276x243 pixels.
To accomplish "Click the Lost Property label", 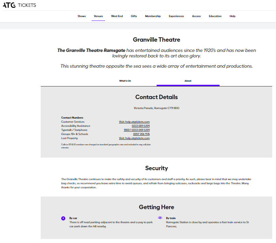I will pyautogui.click(x=69, y=138).
